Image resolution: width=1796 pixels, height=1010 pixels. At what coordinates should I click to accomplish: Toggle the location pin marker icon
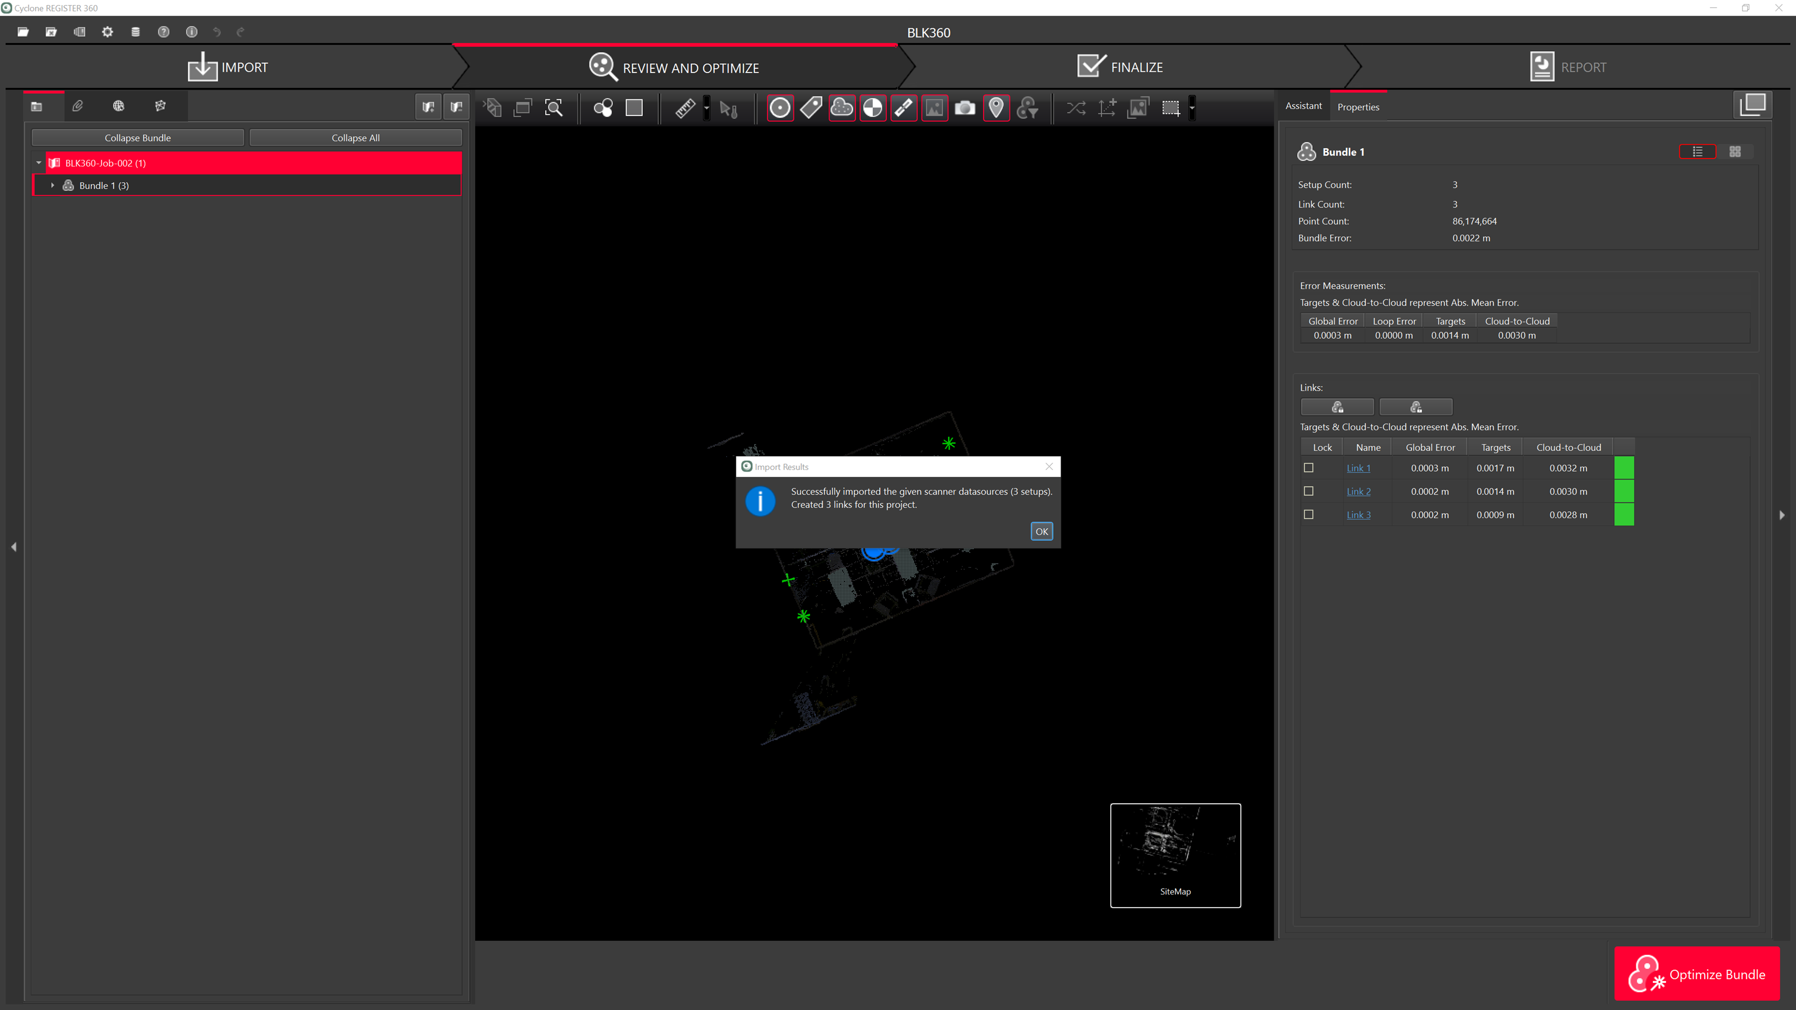pyautogui.click(x=996, y=108)
